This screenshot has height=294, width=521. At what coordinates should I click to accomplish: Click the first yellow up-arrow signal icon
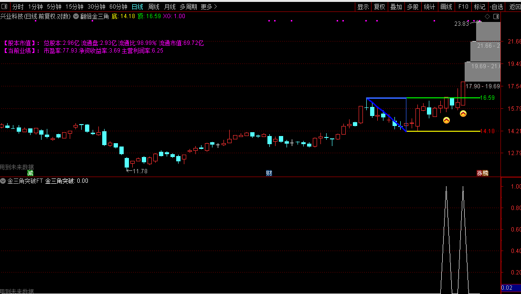pyautogui.click(x=446, y=120)
